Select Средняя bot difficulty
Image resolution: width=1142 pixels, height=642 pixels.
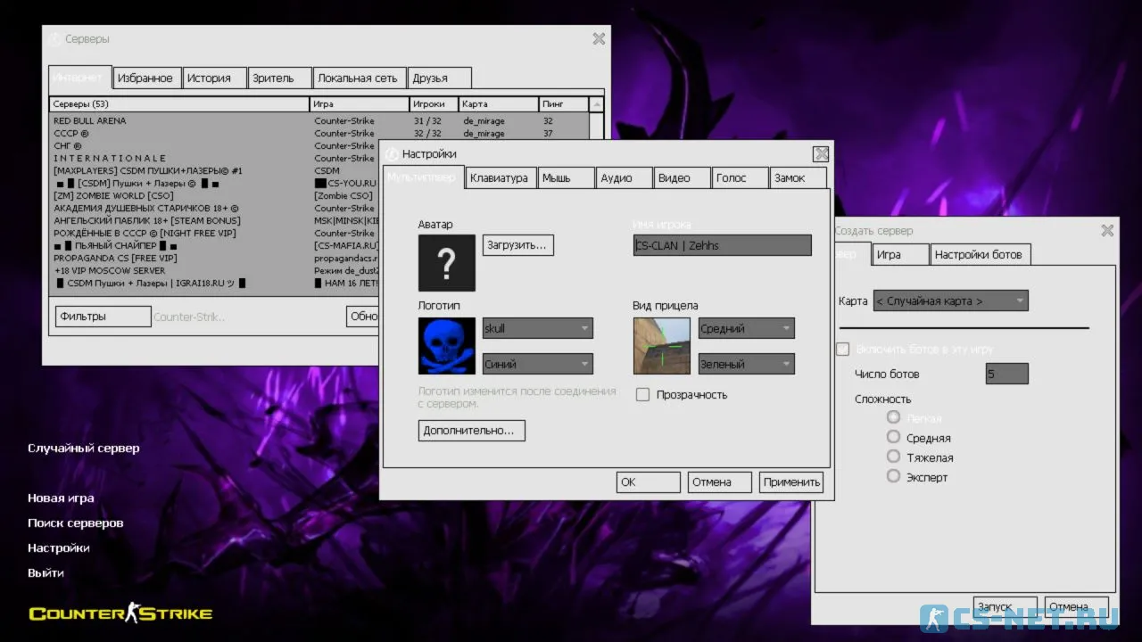[x=893, y=437]
